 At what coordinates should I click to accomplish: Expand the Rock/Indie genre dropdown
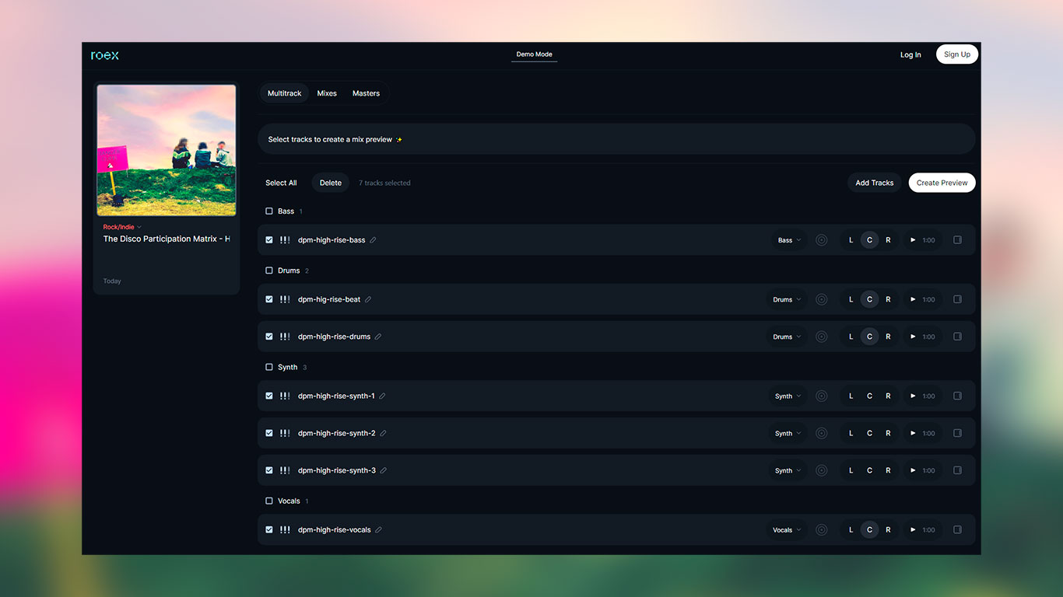(x=122, y=227)
